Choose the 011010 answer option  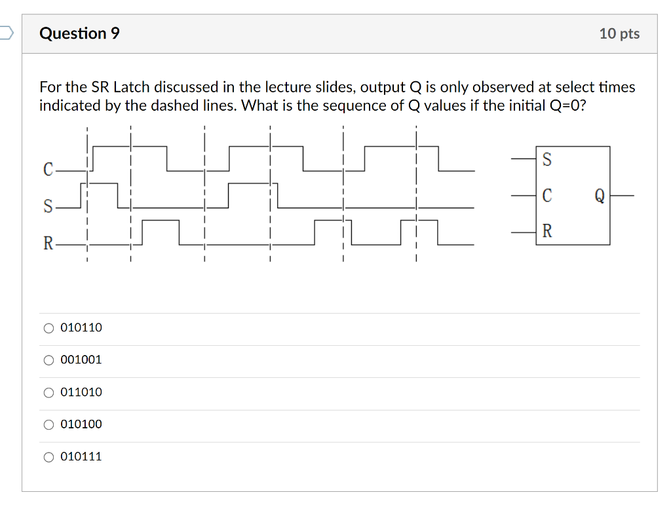pyautogui.click(x=48, y=392)
